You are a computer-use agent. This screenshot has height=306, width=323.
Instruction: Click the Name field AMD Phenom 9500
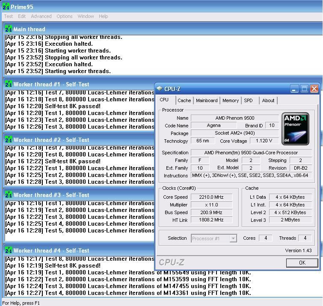coord(235,118)
